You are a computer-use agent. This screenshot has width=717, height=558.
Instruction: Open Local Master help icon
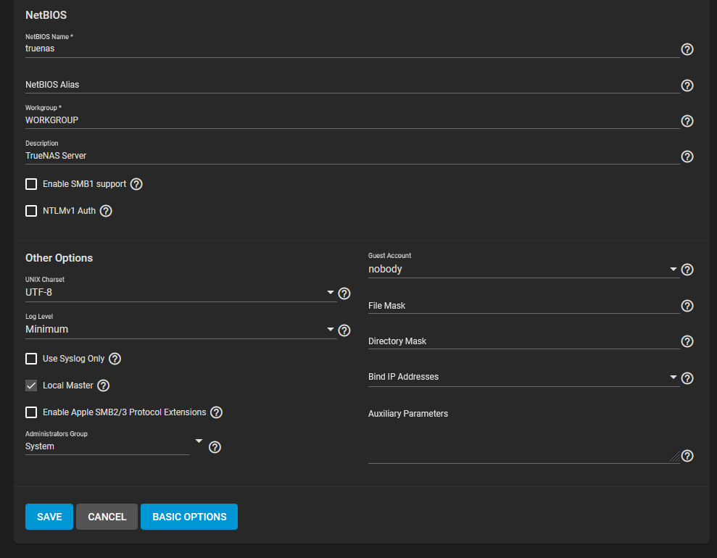pos(104,386)
